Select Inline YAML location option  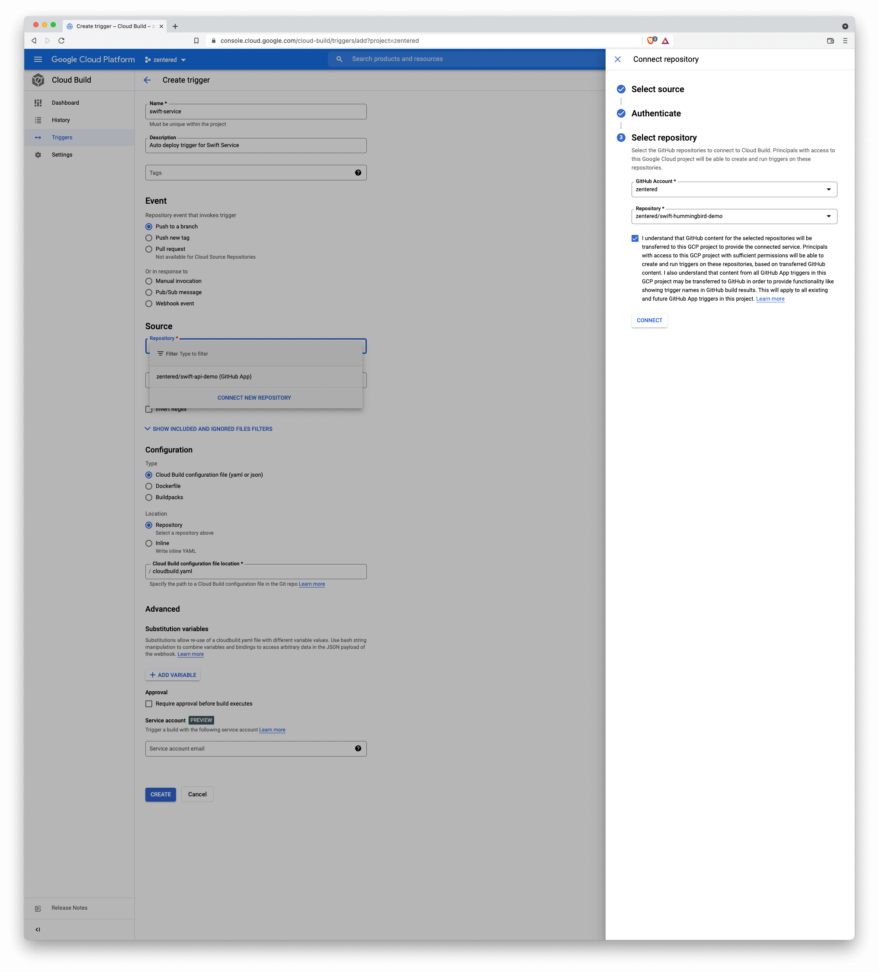point(149,543)
